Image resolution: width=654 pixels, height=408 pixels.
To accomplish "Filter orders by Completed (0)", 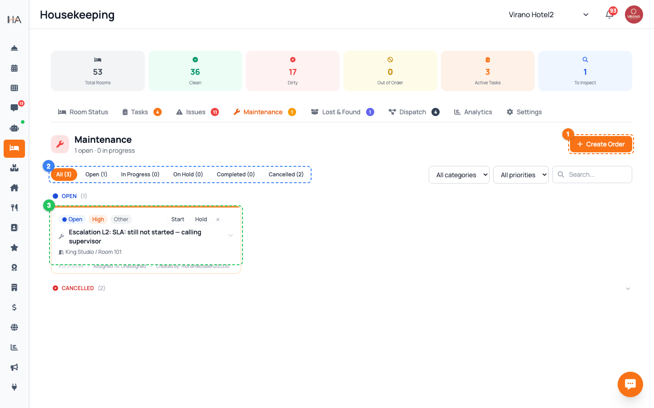I will point(236,175).
